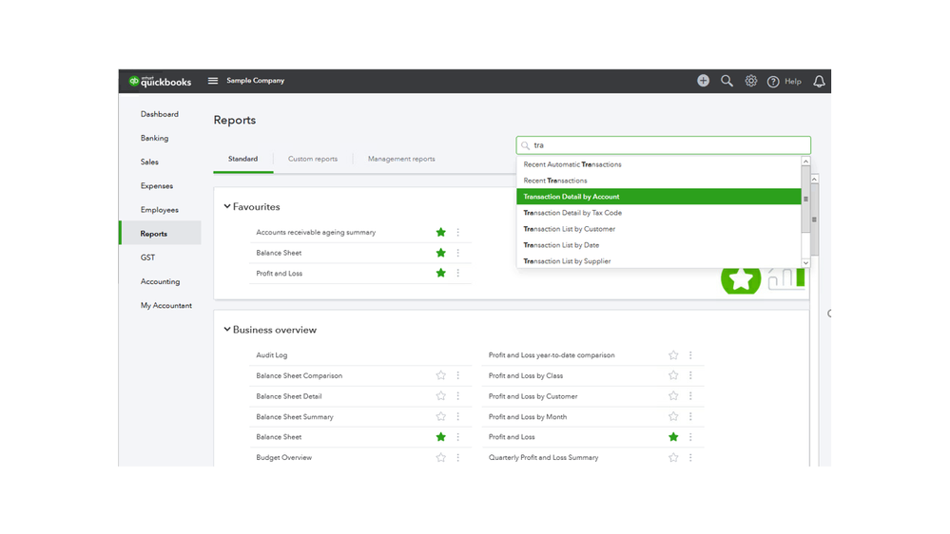Open options menu for Profit and Loss by Month
Image resolution: width=950 pixels, height=534 pixels.
(x=690, y=416)
